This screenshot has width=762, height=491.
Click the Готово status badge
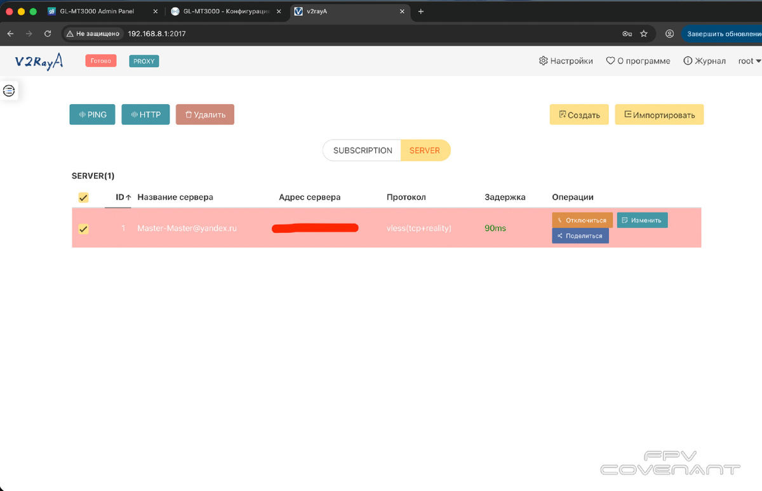[x=101, y=61]
